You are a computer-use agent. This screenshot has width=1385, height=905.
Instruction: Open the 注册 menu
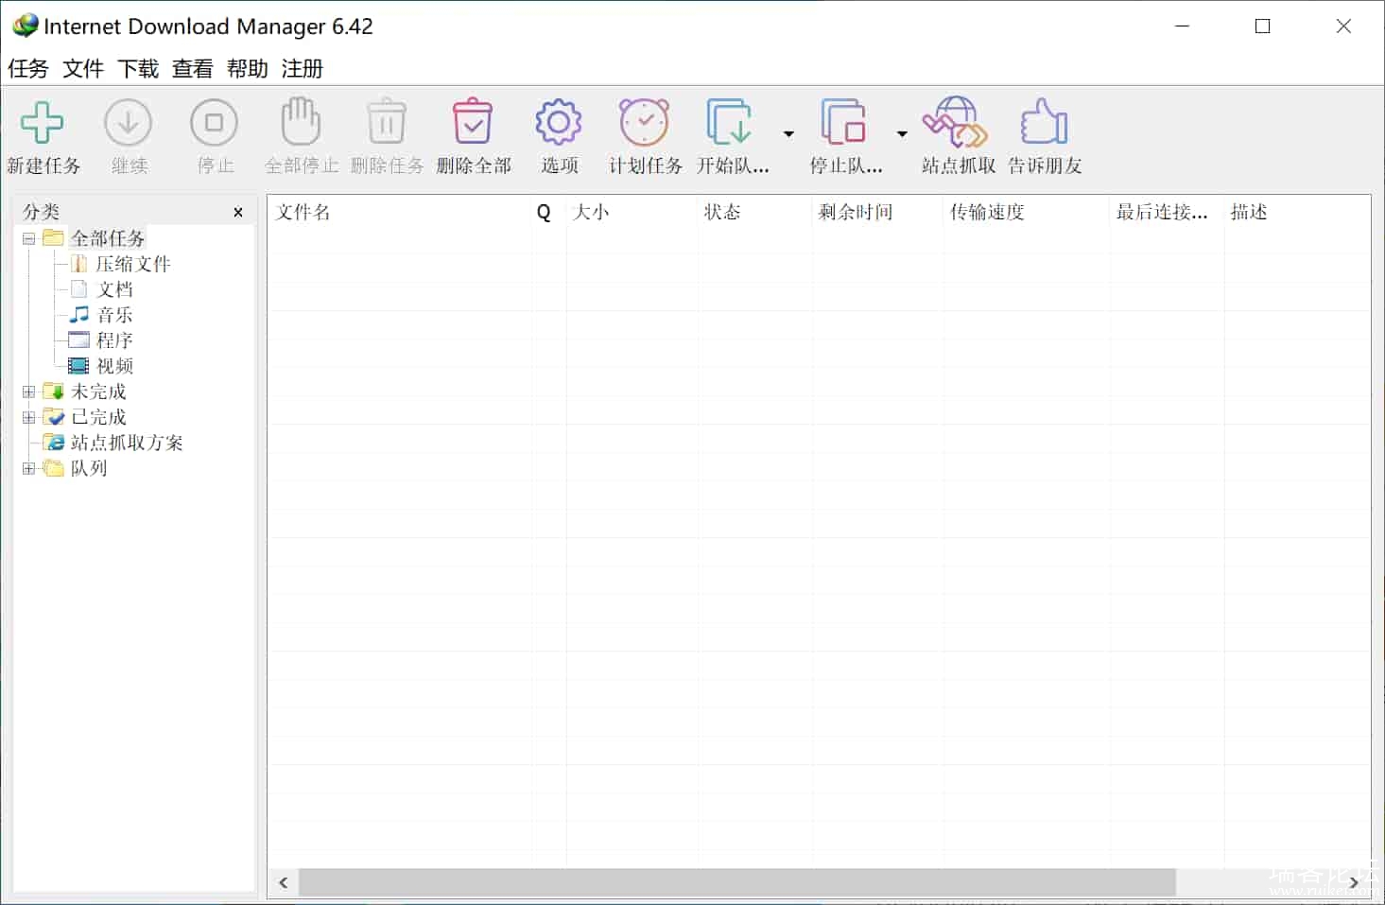[x=303, y=69]
